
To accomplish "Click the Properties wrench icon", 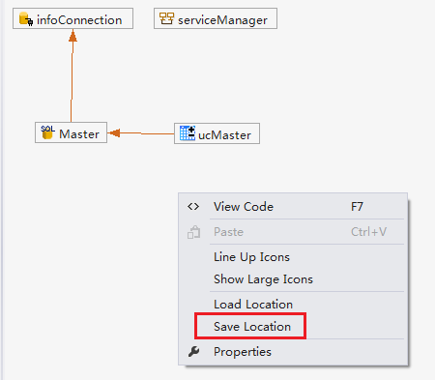I will tap(193, 351).
